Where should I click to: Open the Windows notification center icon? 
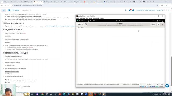point(169,94)
